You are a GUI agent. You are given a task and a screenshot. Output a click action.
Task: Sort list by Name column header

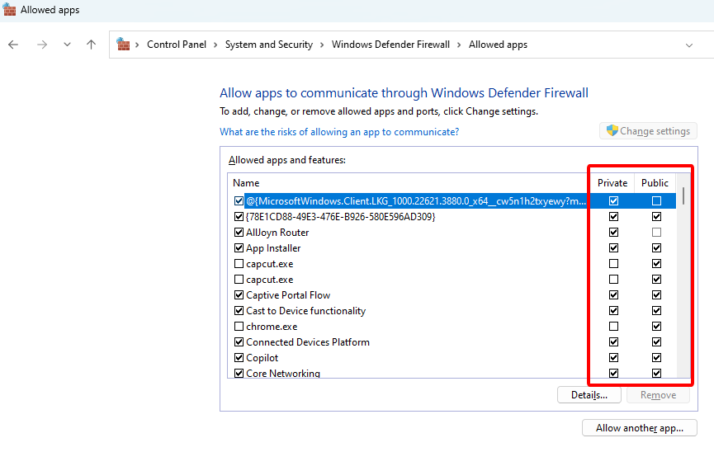tap(246, 183)
